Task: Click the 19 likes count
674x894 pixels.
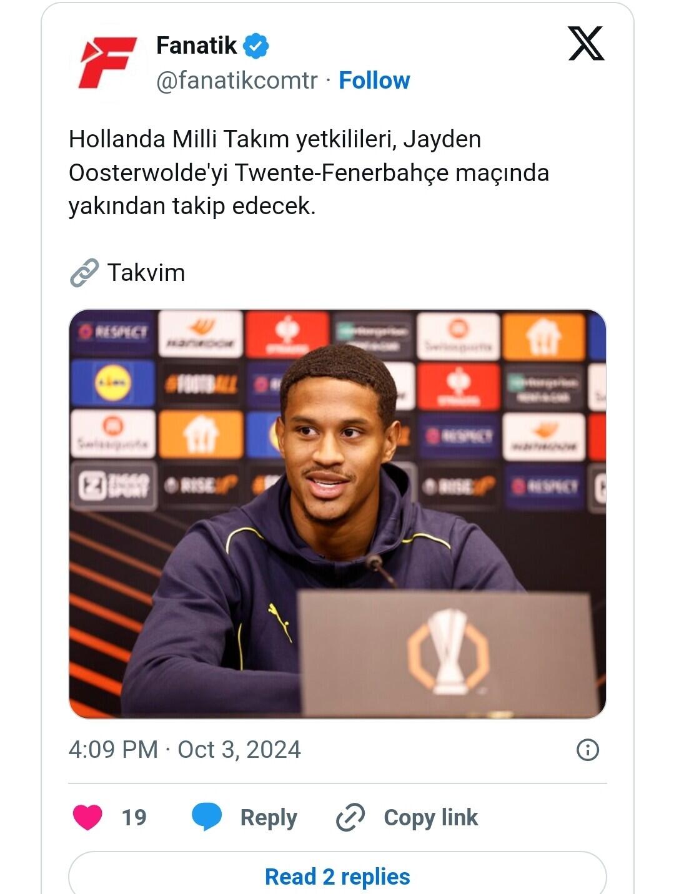Action: [x=134, y=817]
